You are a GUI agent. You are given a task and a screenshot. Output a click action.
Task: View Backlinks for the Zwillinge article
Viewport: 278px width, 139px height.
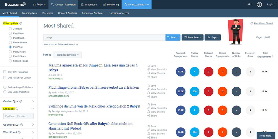point(157,108)
